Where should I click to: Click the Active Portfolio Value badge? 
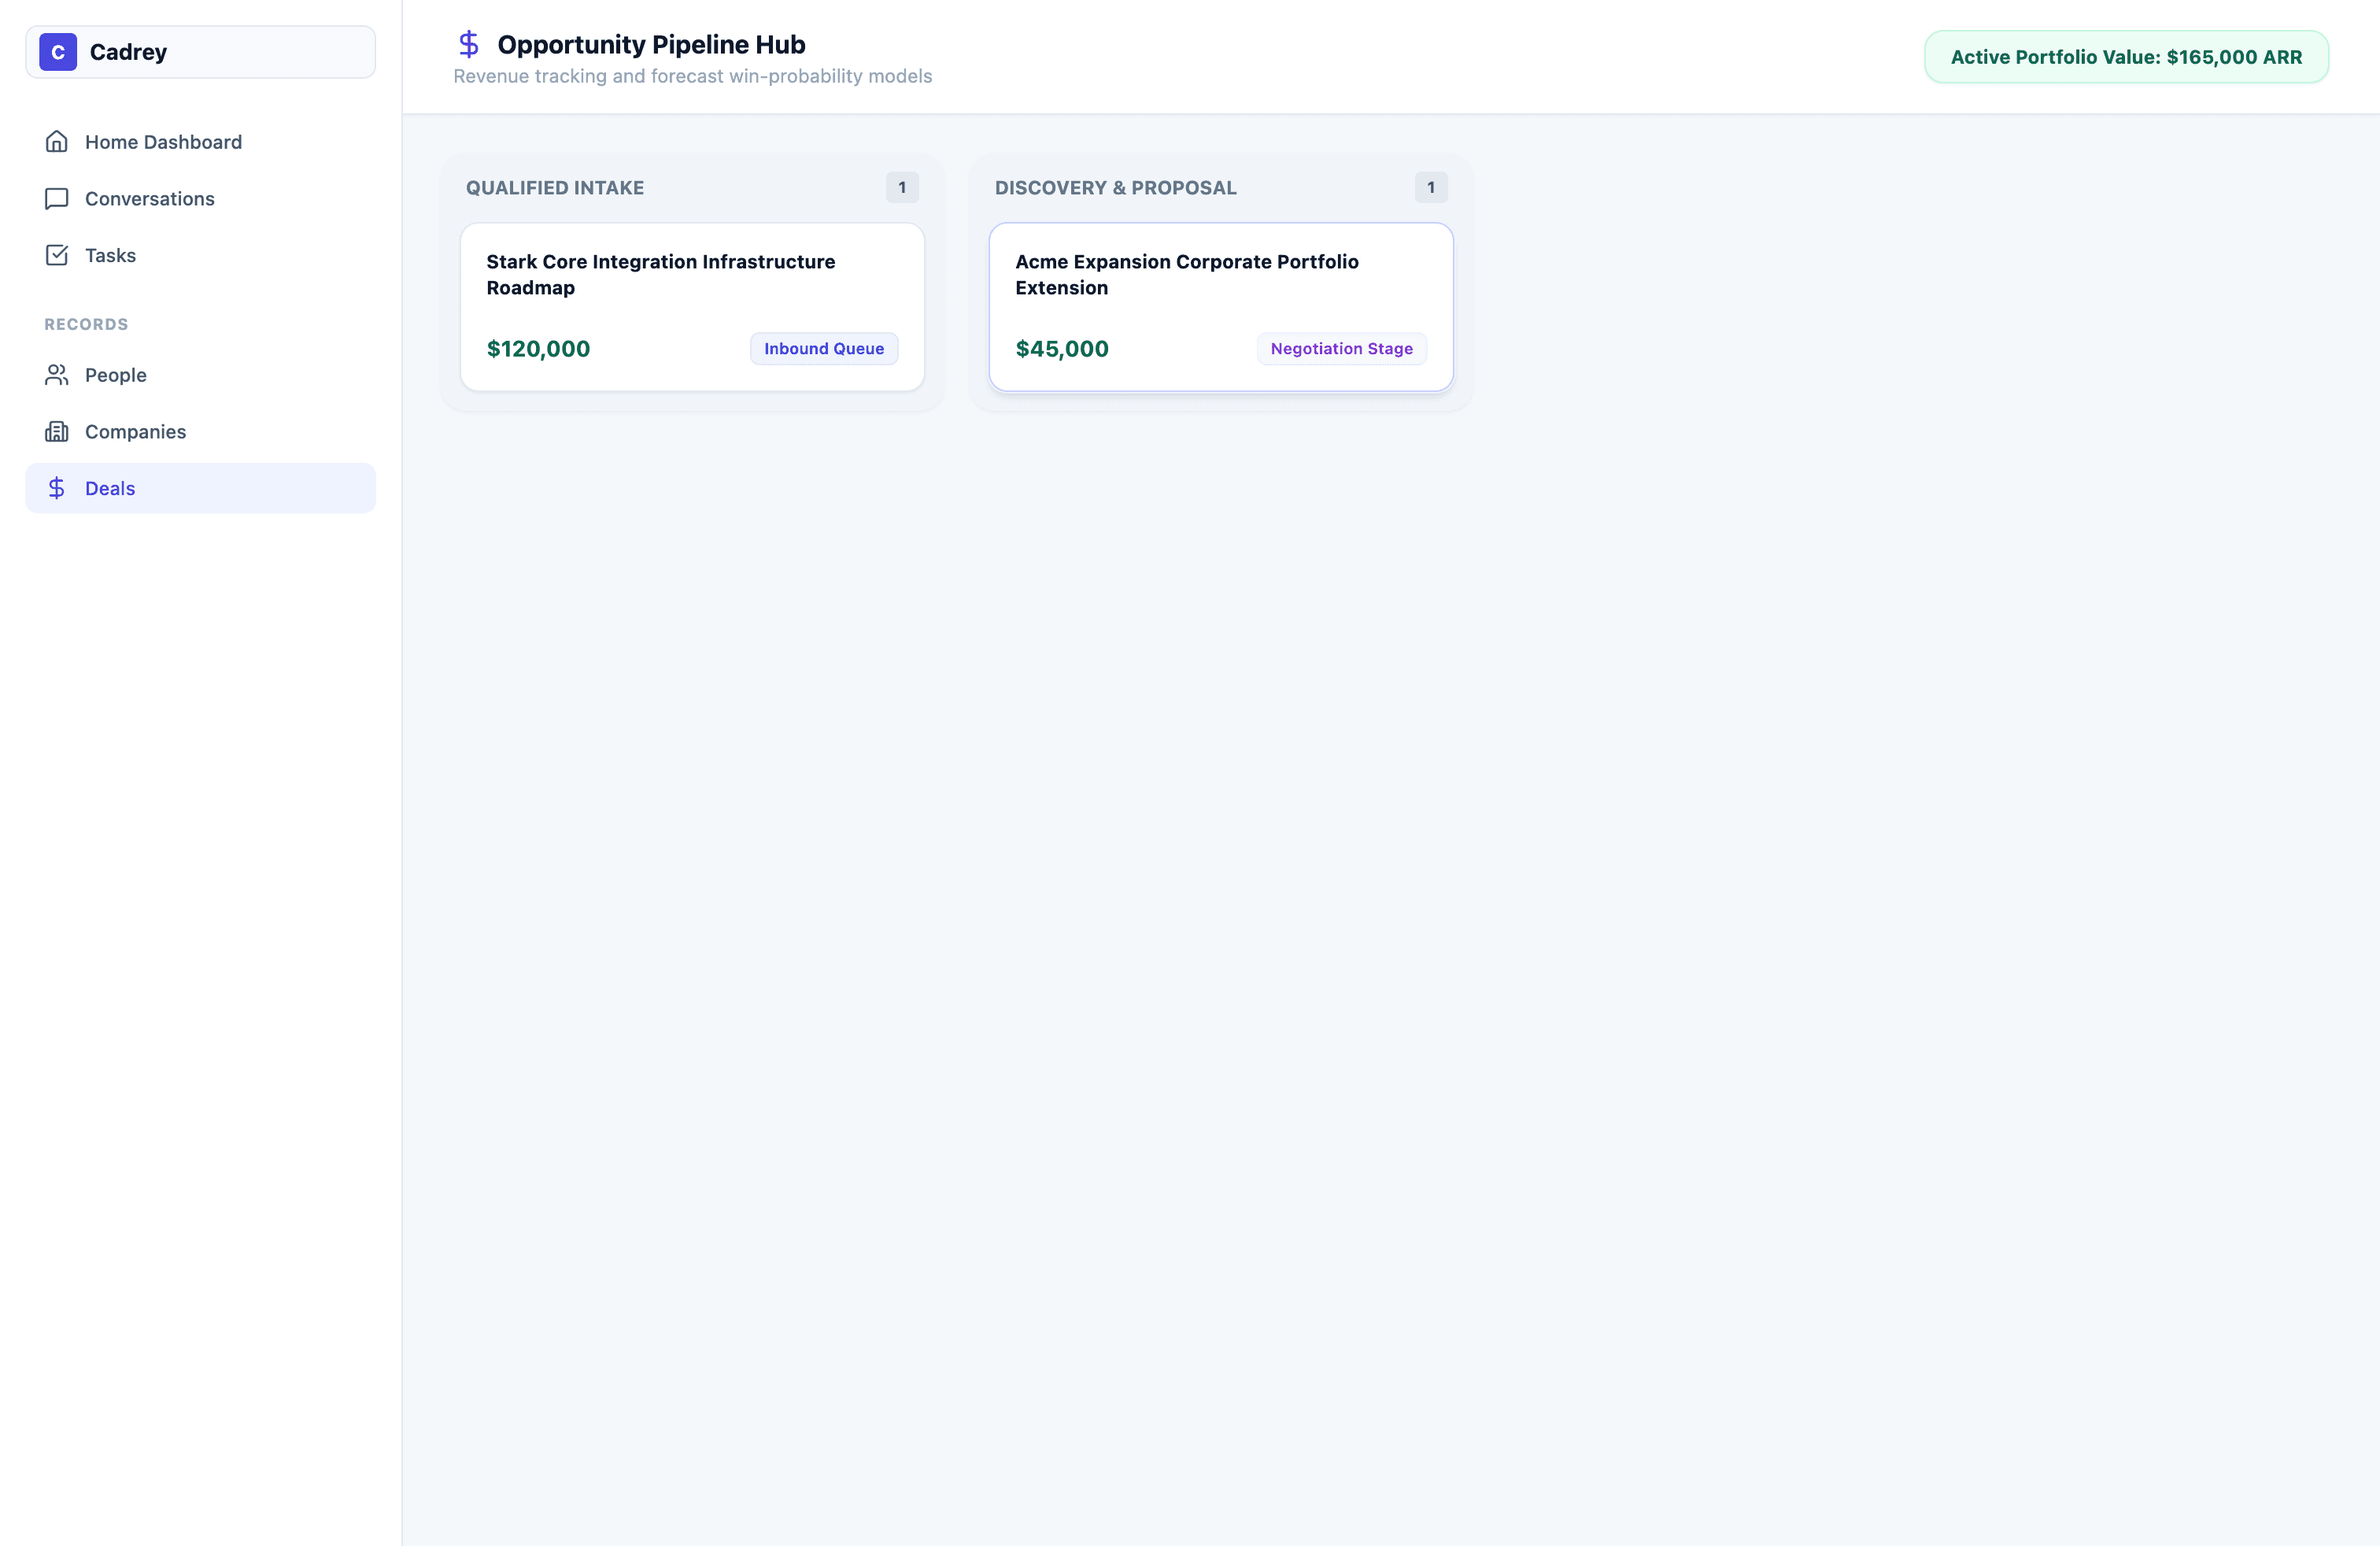tap(2126, 57)
